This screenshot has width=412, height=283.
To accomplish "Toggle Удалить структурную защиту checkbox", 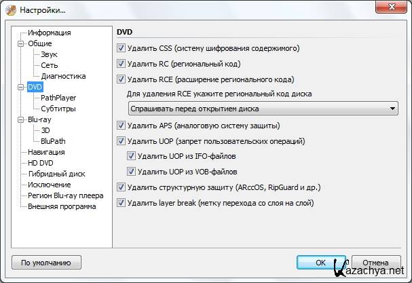I will (121, 187).
